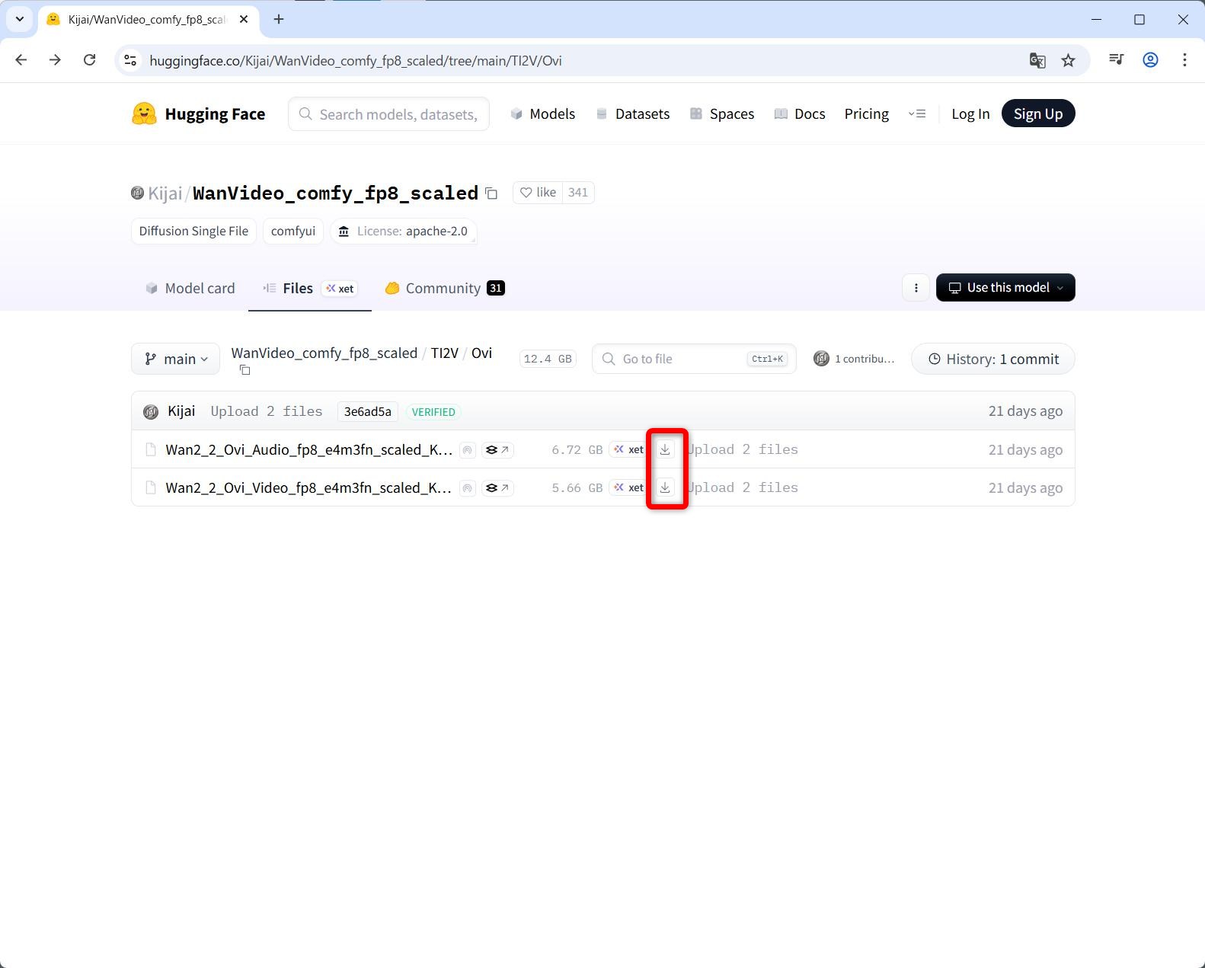This screenshot has height=968, width=1205.
Task: Copy the WanVideo_comfy_fp8_scaled repository name
Action: click(492, 193)
